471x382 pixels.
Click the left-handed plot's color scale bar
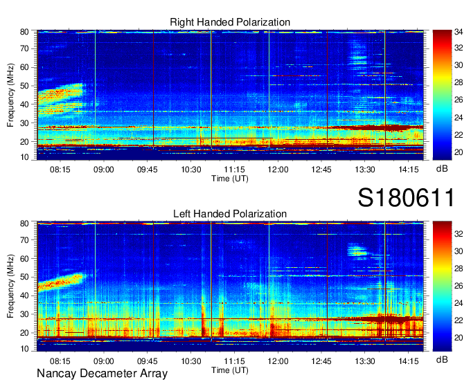(x=442, y=286)
